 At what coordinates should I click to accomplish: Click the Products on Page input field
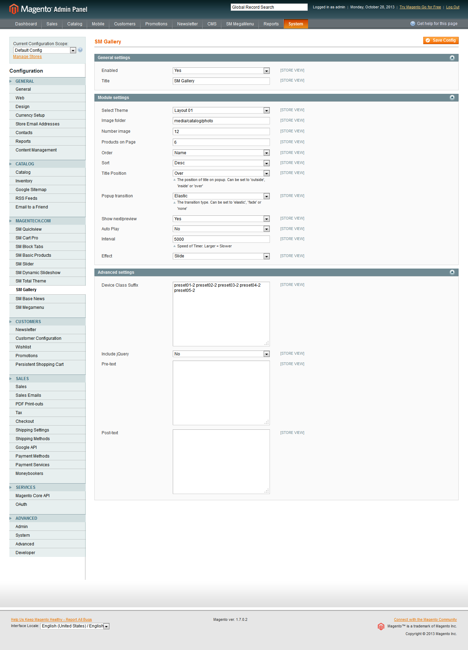pos(221,142)
